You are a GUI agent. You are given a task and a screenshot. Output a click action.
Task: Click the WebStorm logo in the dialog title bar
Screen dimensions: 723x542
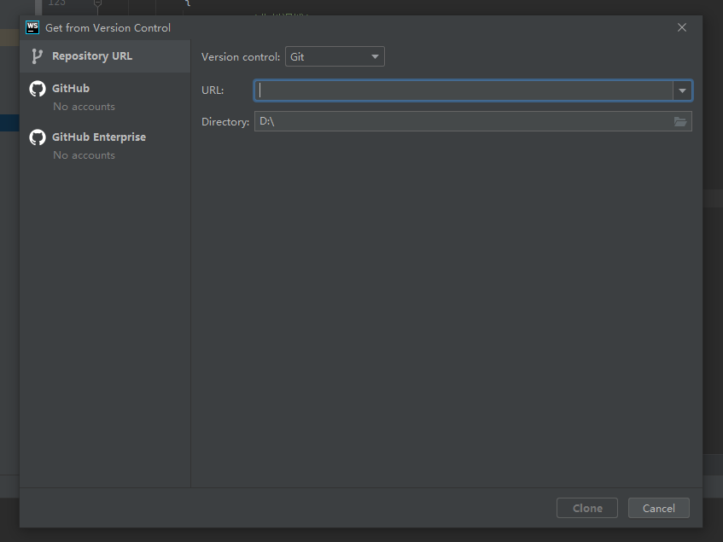(32, 26)
